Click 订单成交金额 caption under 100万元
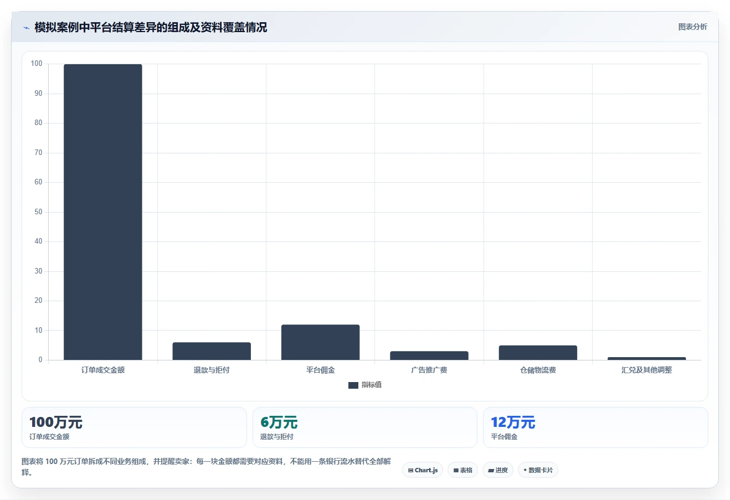Screen dimensions: 730x500 49,437
